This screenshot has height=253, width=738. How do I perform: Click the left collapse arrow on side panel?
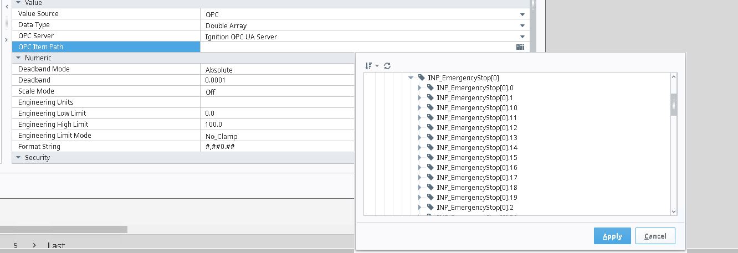pos(6,6)
